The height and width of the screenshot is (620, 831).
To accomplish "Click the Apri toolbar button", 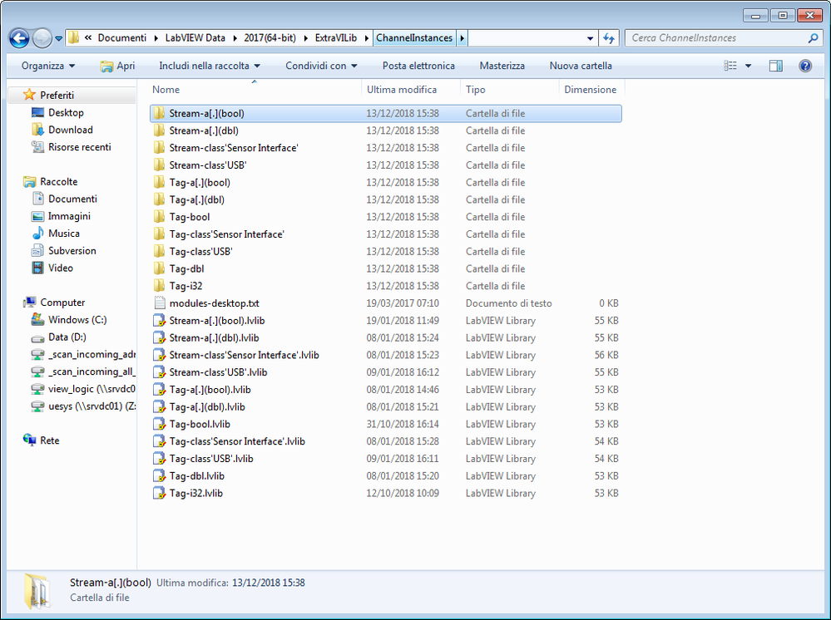I will click(117, 66).
